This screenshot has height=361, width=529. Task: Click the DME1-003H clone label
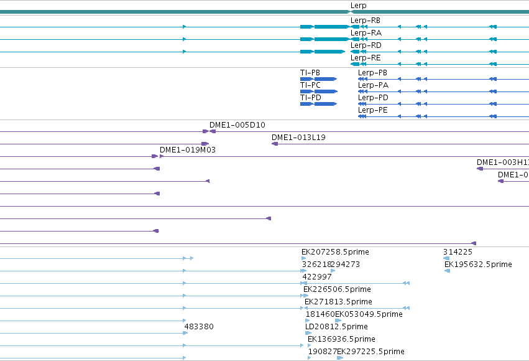pyautogui.click(x=503, y=162)
